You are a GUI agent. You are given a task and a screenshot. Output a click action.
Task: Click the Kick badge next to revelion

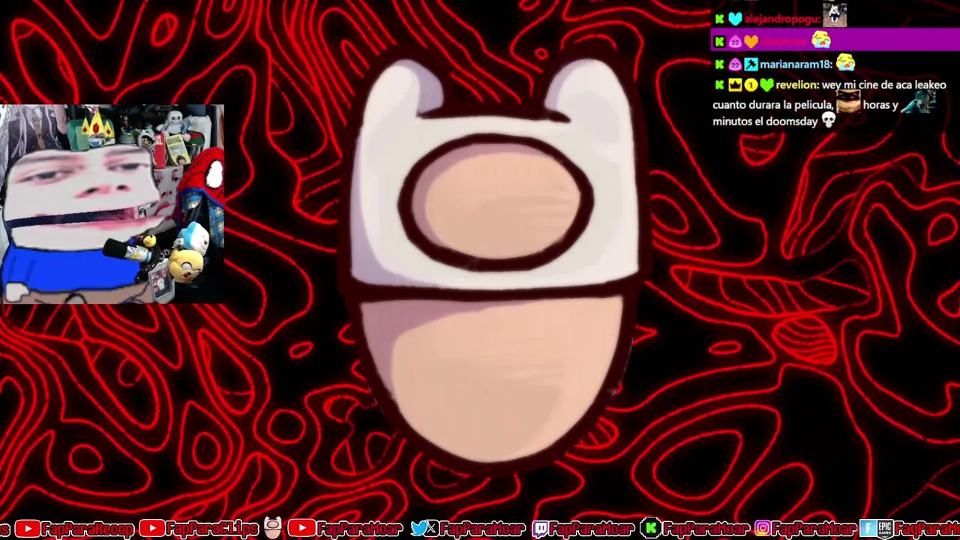pyautogui.click(x=719, y=85)
